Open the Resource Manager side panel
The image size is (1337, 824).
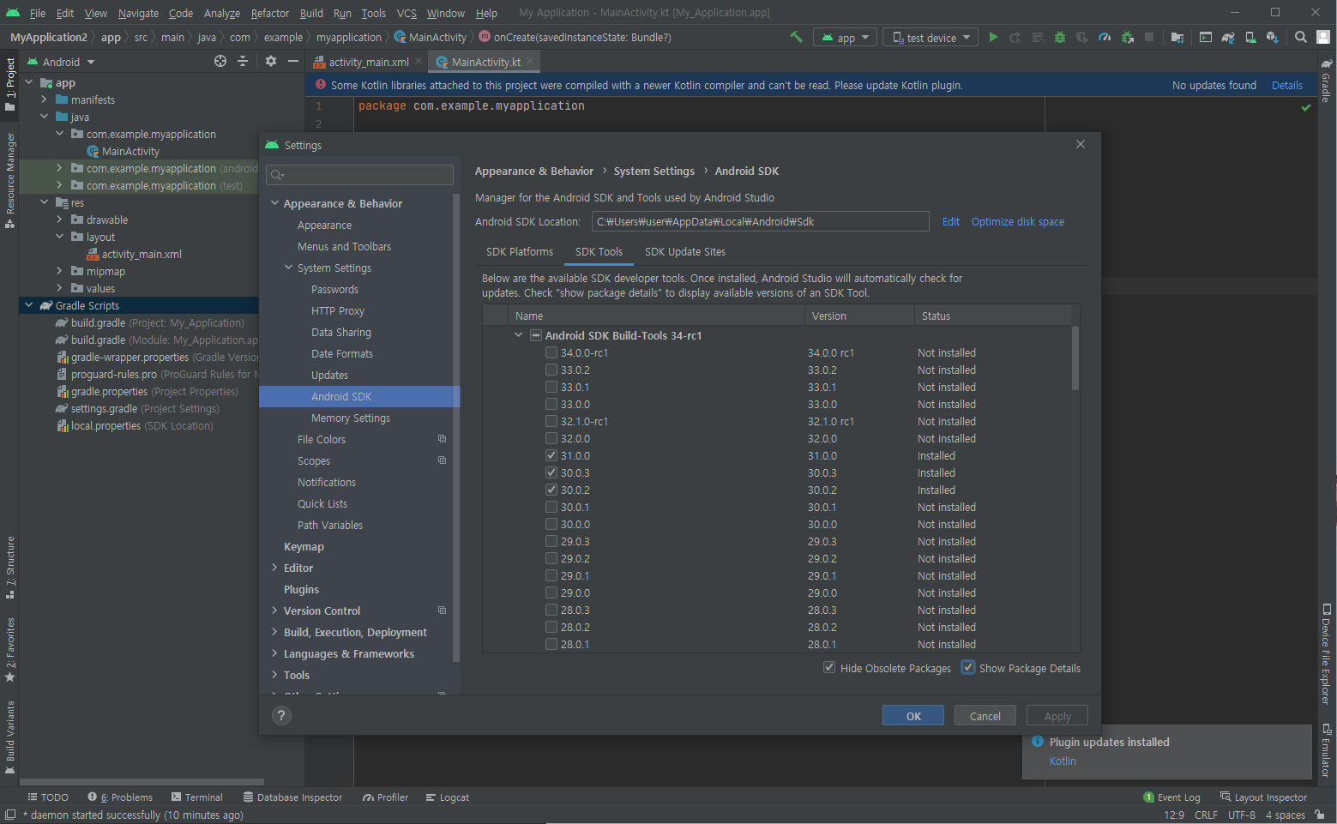pyautogui.click(x=10, y=179)
